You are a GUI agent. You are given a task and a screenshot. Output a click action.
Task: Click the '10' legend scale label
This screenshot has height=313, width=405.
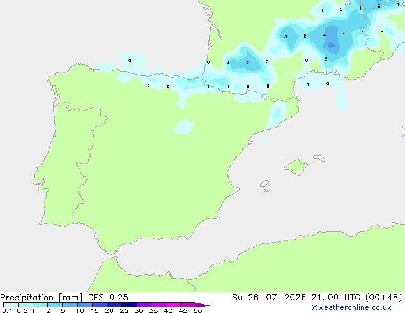pos(80,310)
